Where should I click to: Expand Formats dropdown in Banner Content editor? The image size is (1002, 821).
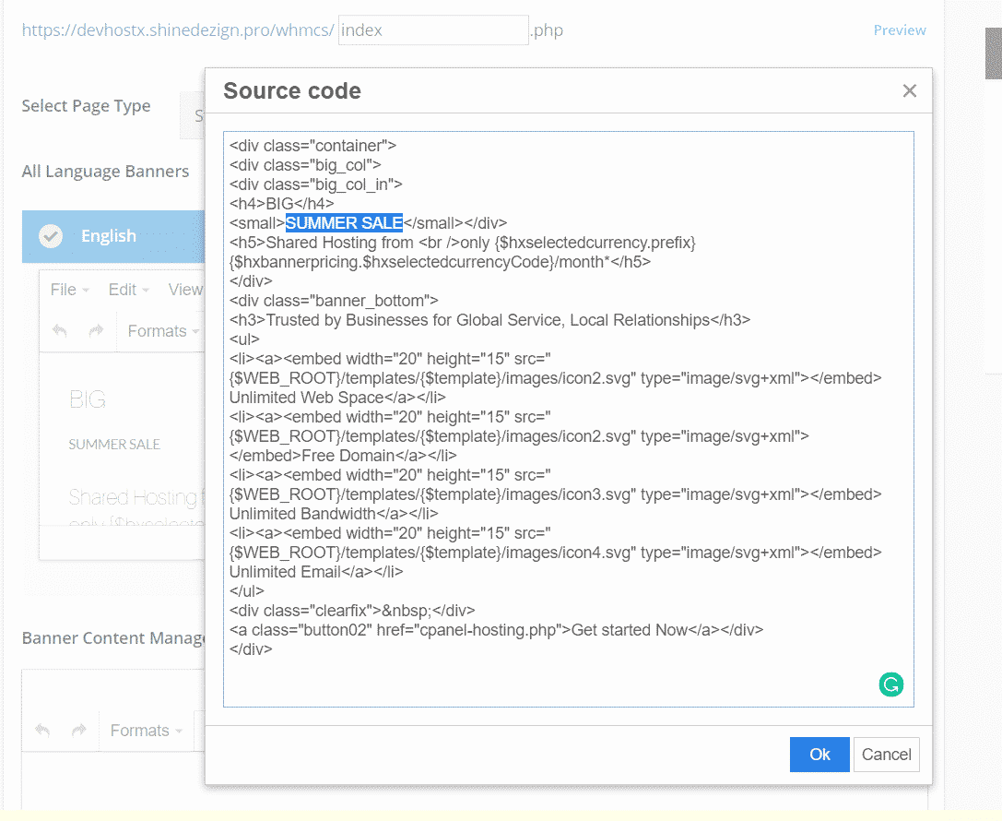(146, 731)
